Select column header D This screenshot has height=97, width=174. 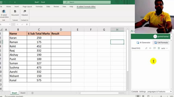pos(61,30)
